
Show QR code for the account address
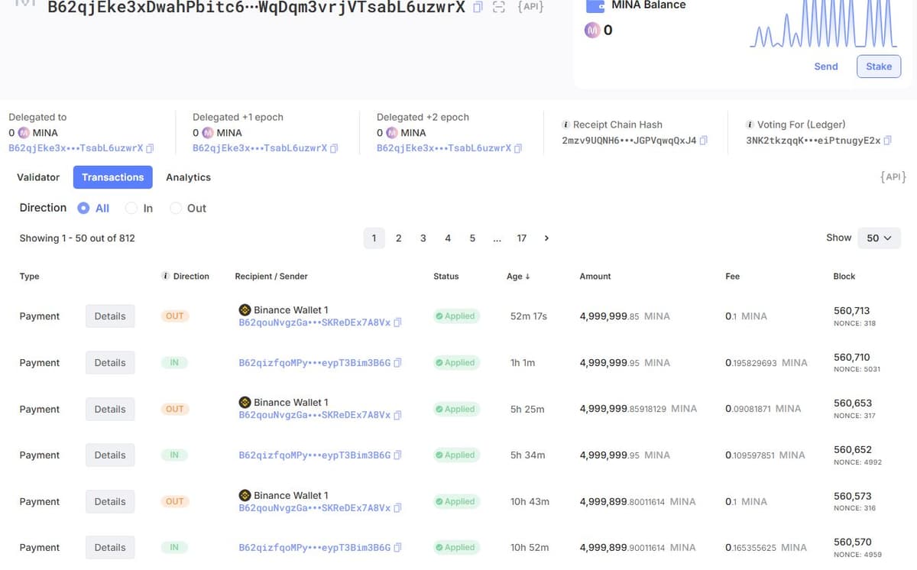click(x=499, y=8)
